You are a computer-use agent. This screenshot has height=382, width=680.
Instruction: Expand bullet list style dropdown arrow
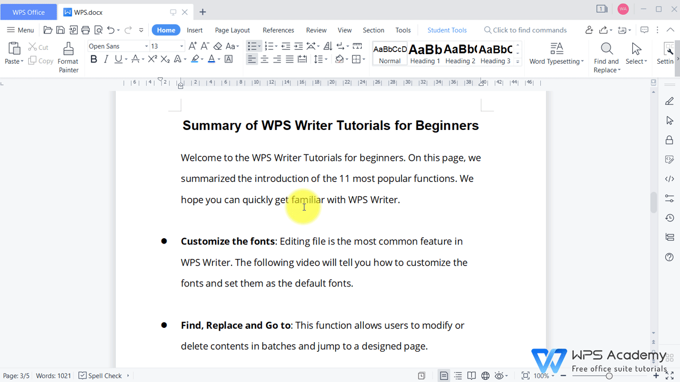[x=259, y=46]
